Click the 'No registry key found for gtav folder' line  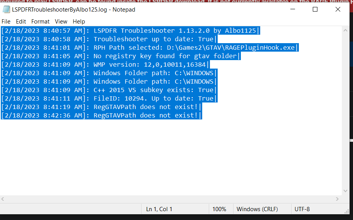[x=121, y=56]
